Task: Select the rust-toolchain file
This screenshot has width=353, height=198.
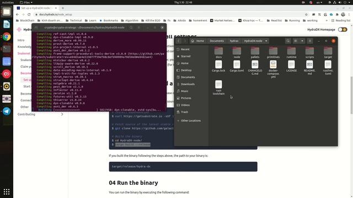Action: (218, 87)
